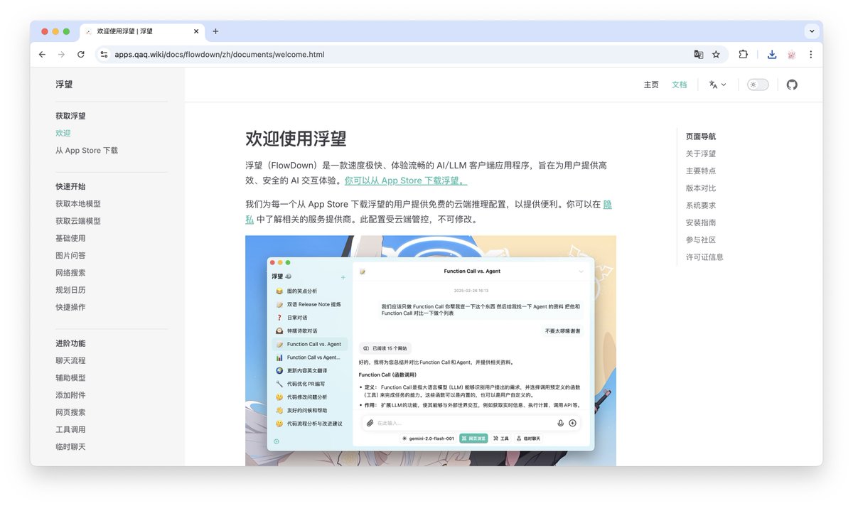
Task: Open 网络搜索 sidebar entry
Action: (x=70, y=273)
